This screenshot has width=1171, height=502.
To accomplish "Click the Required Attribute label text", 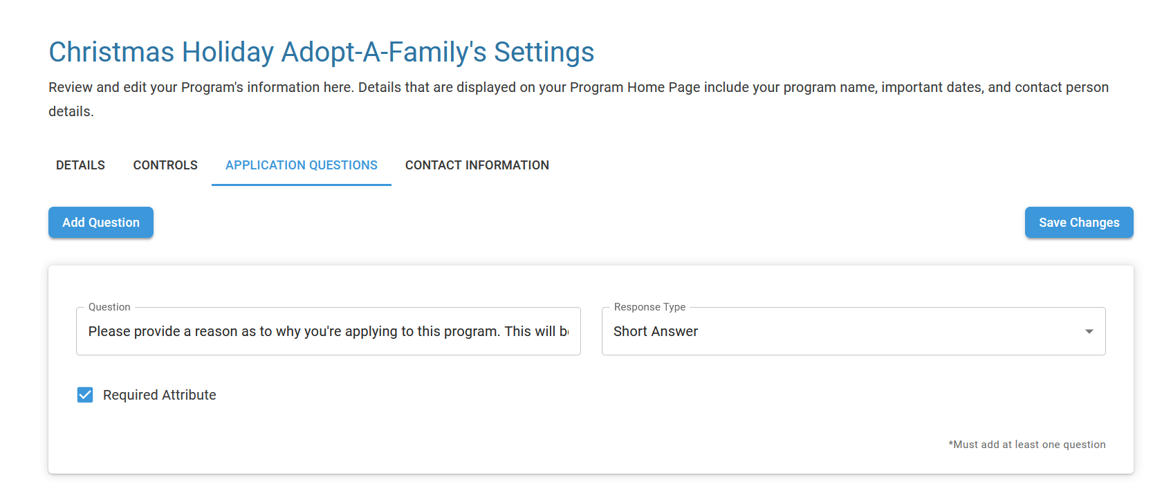I will pyautogui.click(x=159, y=395).
